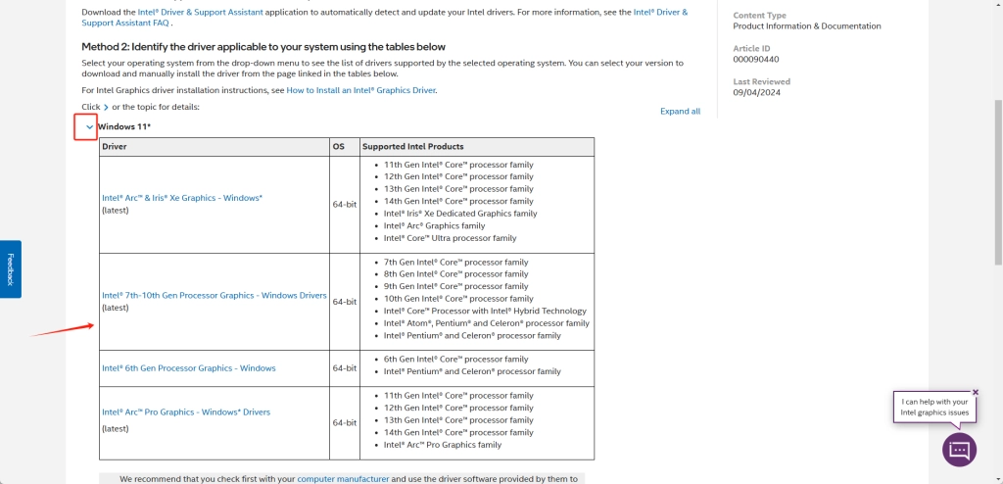Click "Intel® Iris® Xe Dedicated Graphics family" item
This screenshot has height=484, width=1003.
point(460,214)
